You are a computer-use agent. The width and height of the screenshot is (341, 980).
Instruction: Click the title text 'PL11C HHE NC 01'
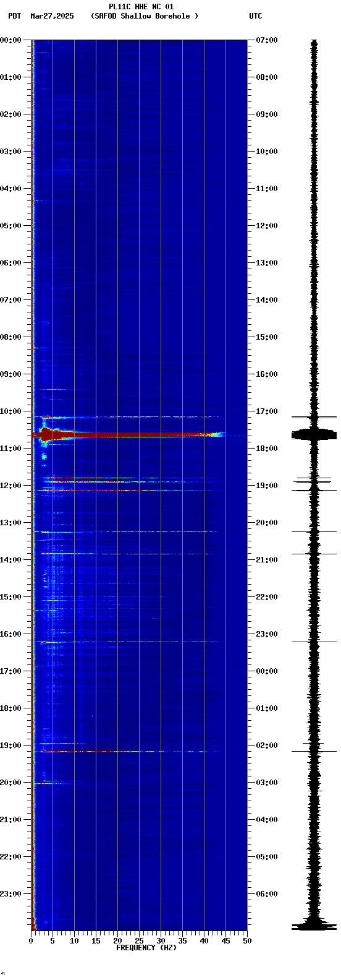[141, 7]
